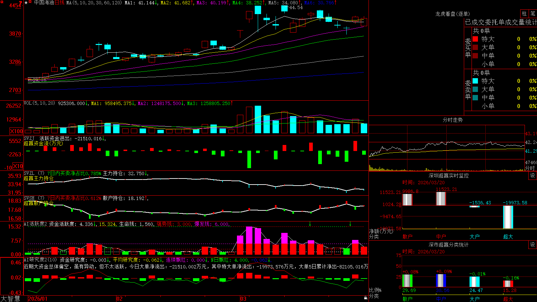Image resolution: width=537 pixels, height=302 pixels.
Task: Click the 大户 bar showing -1536.43
Action: click(x=475, y=206)
